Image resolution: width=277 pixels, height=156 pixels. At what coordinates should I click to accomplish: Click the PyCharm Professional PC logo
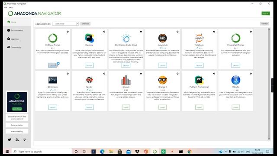tap(199, 80)
